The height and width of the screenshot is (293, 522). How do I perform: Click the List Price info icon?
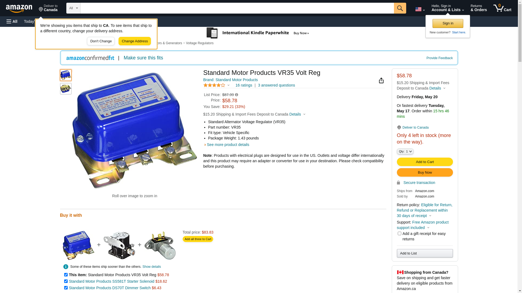[237, 95]
